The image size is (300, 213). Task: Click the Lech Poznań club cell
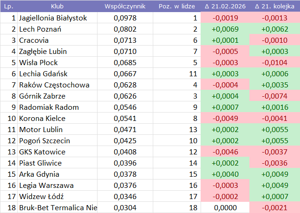[41, 29]
